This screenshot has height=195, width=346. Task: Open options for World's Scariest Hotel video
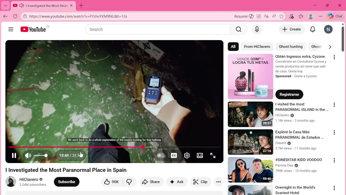[334, 188]
